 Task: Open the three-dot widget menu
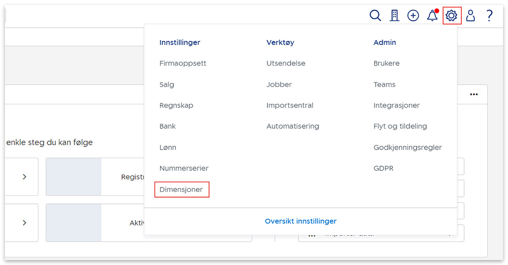(474, 94)
